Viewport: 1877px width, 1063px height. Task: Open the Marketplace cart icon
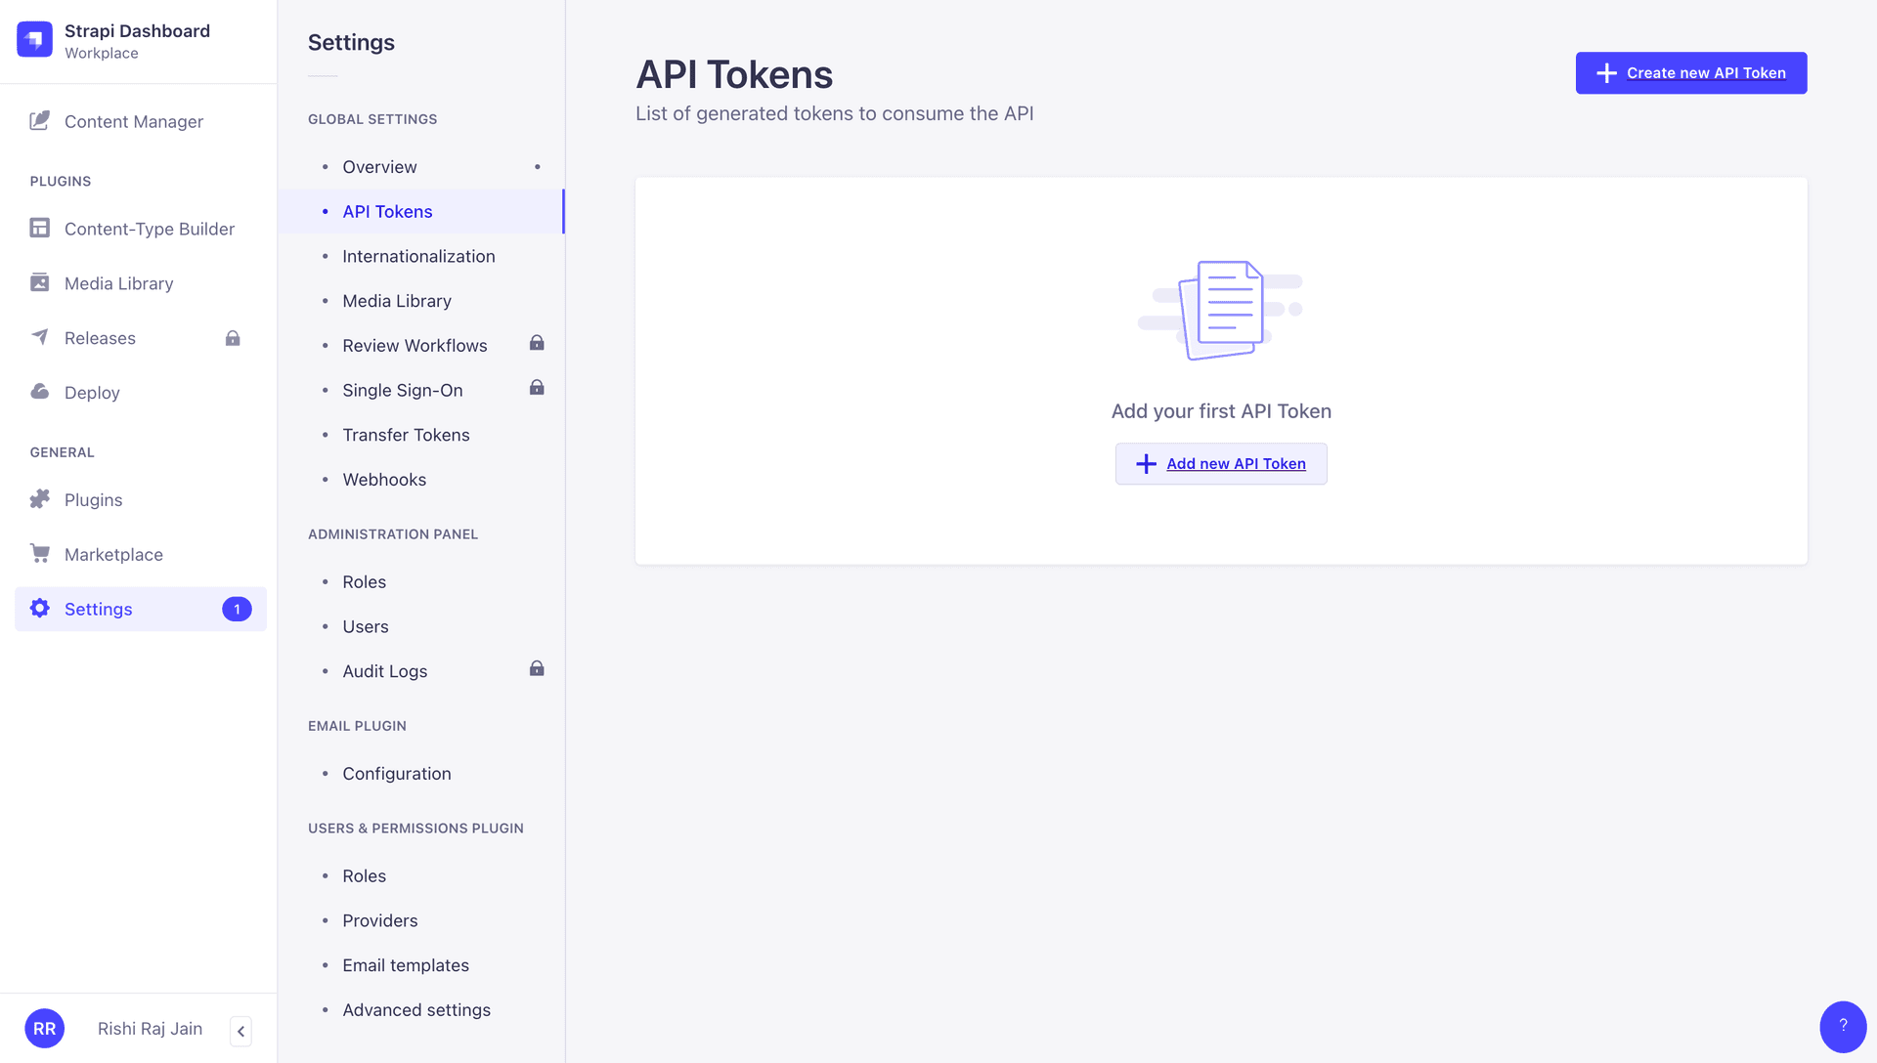pos(39,554)
